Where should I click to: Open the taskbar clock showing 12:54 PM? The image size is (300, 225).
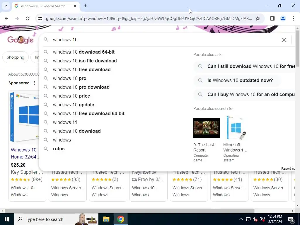click(275, 219)
